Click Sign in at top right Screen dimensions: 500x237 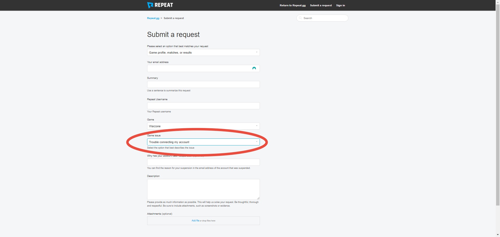point(340,5)
